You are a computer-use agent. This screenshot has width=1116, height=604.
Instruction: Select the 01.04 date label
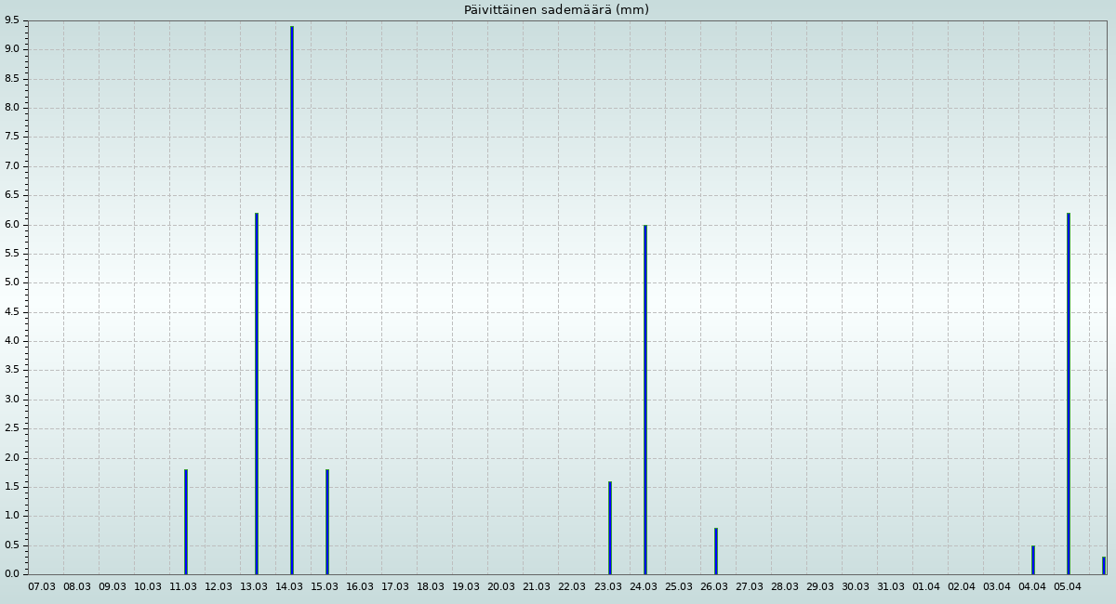tap(925, 587)
